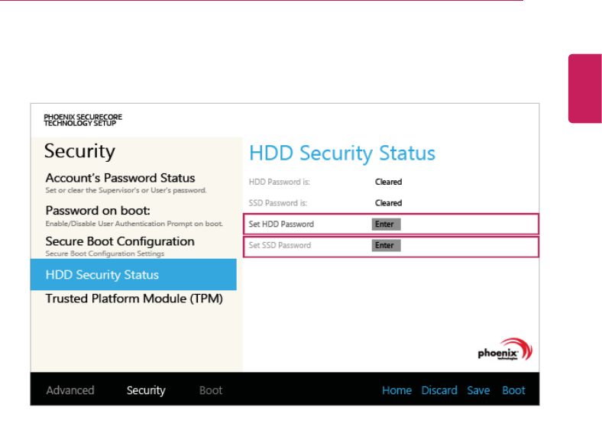Screen dimensions: 602x433
Task: Switch to the Advanced tab
Action: (70, 390)
